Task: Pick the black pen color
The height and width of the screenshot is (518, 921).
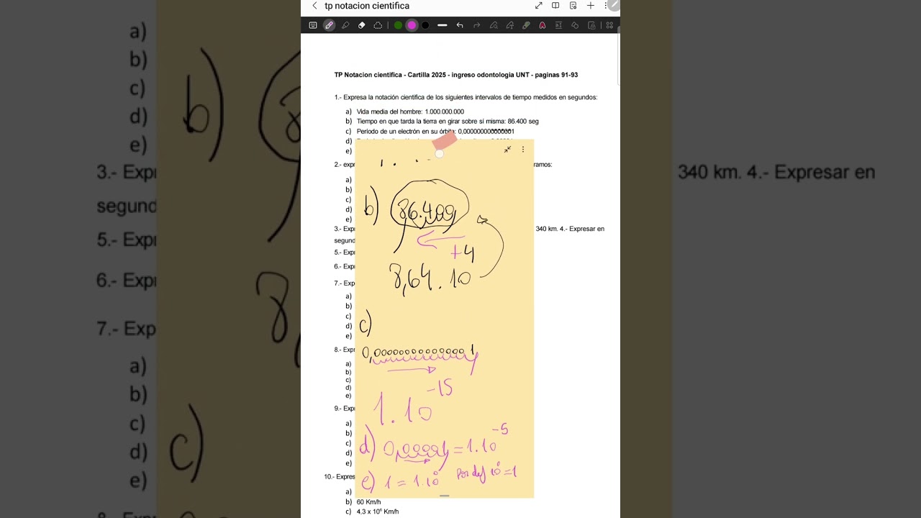Action: coord(425,25)
